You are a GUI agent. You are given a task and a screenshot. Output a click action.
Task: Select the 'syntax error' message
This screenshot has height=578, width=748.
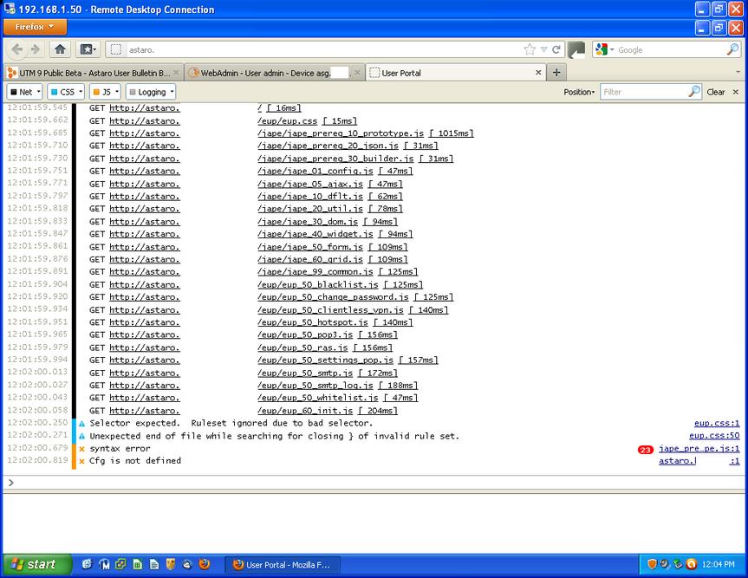click(120, 449)
